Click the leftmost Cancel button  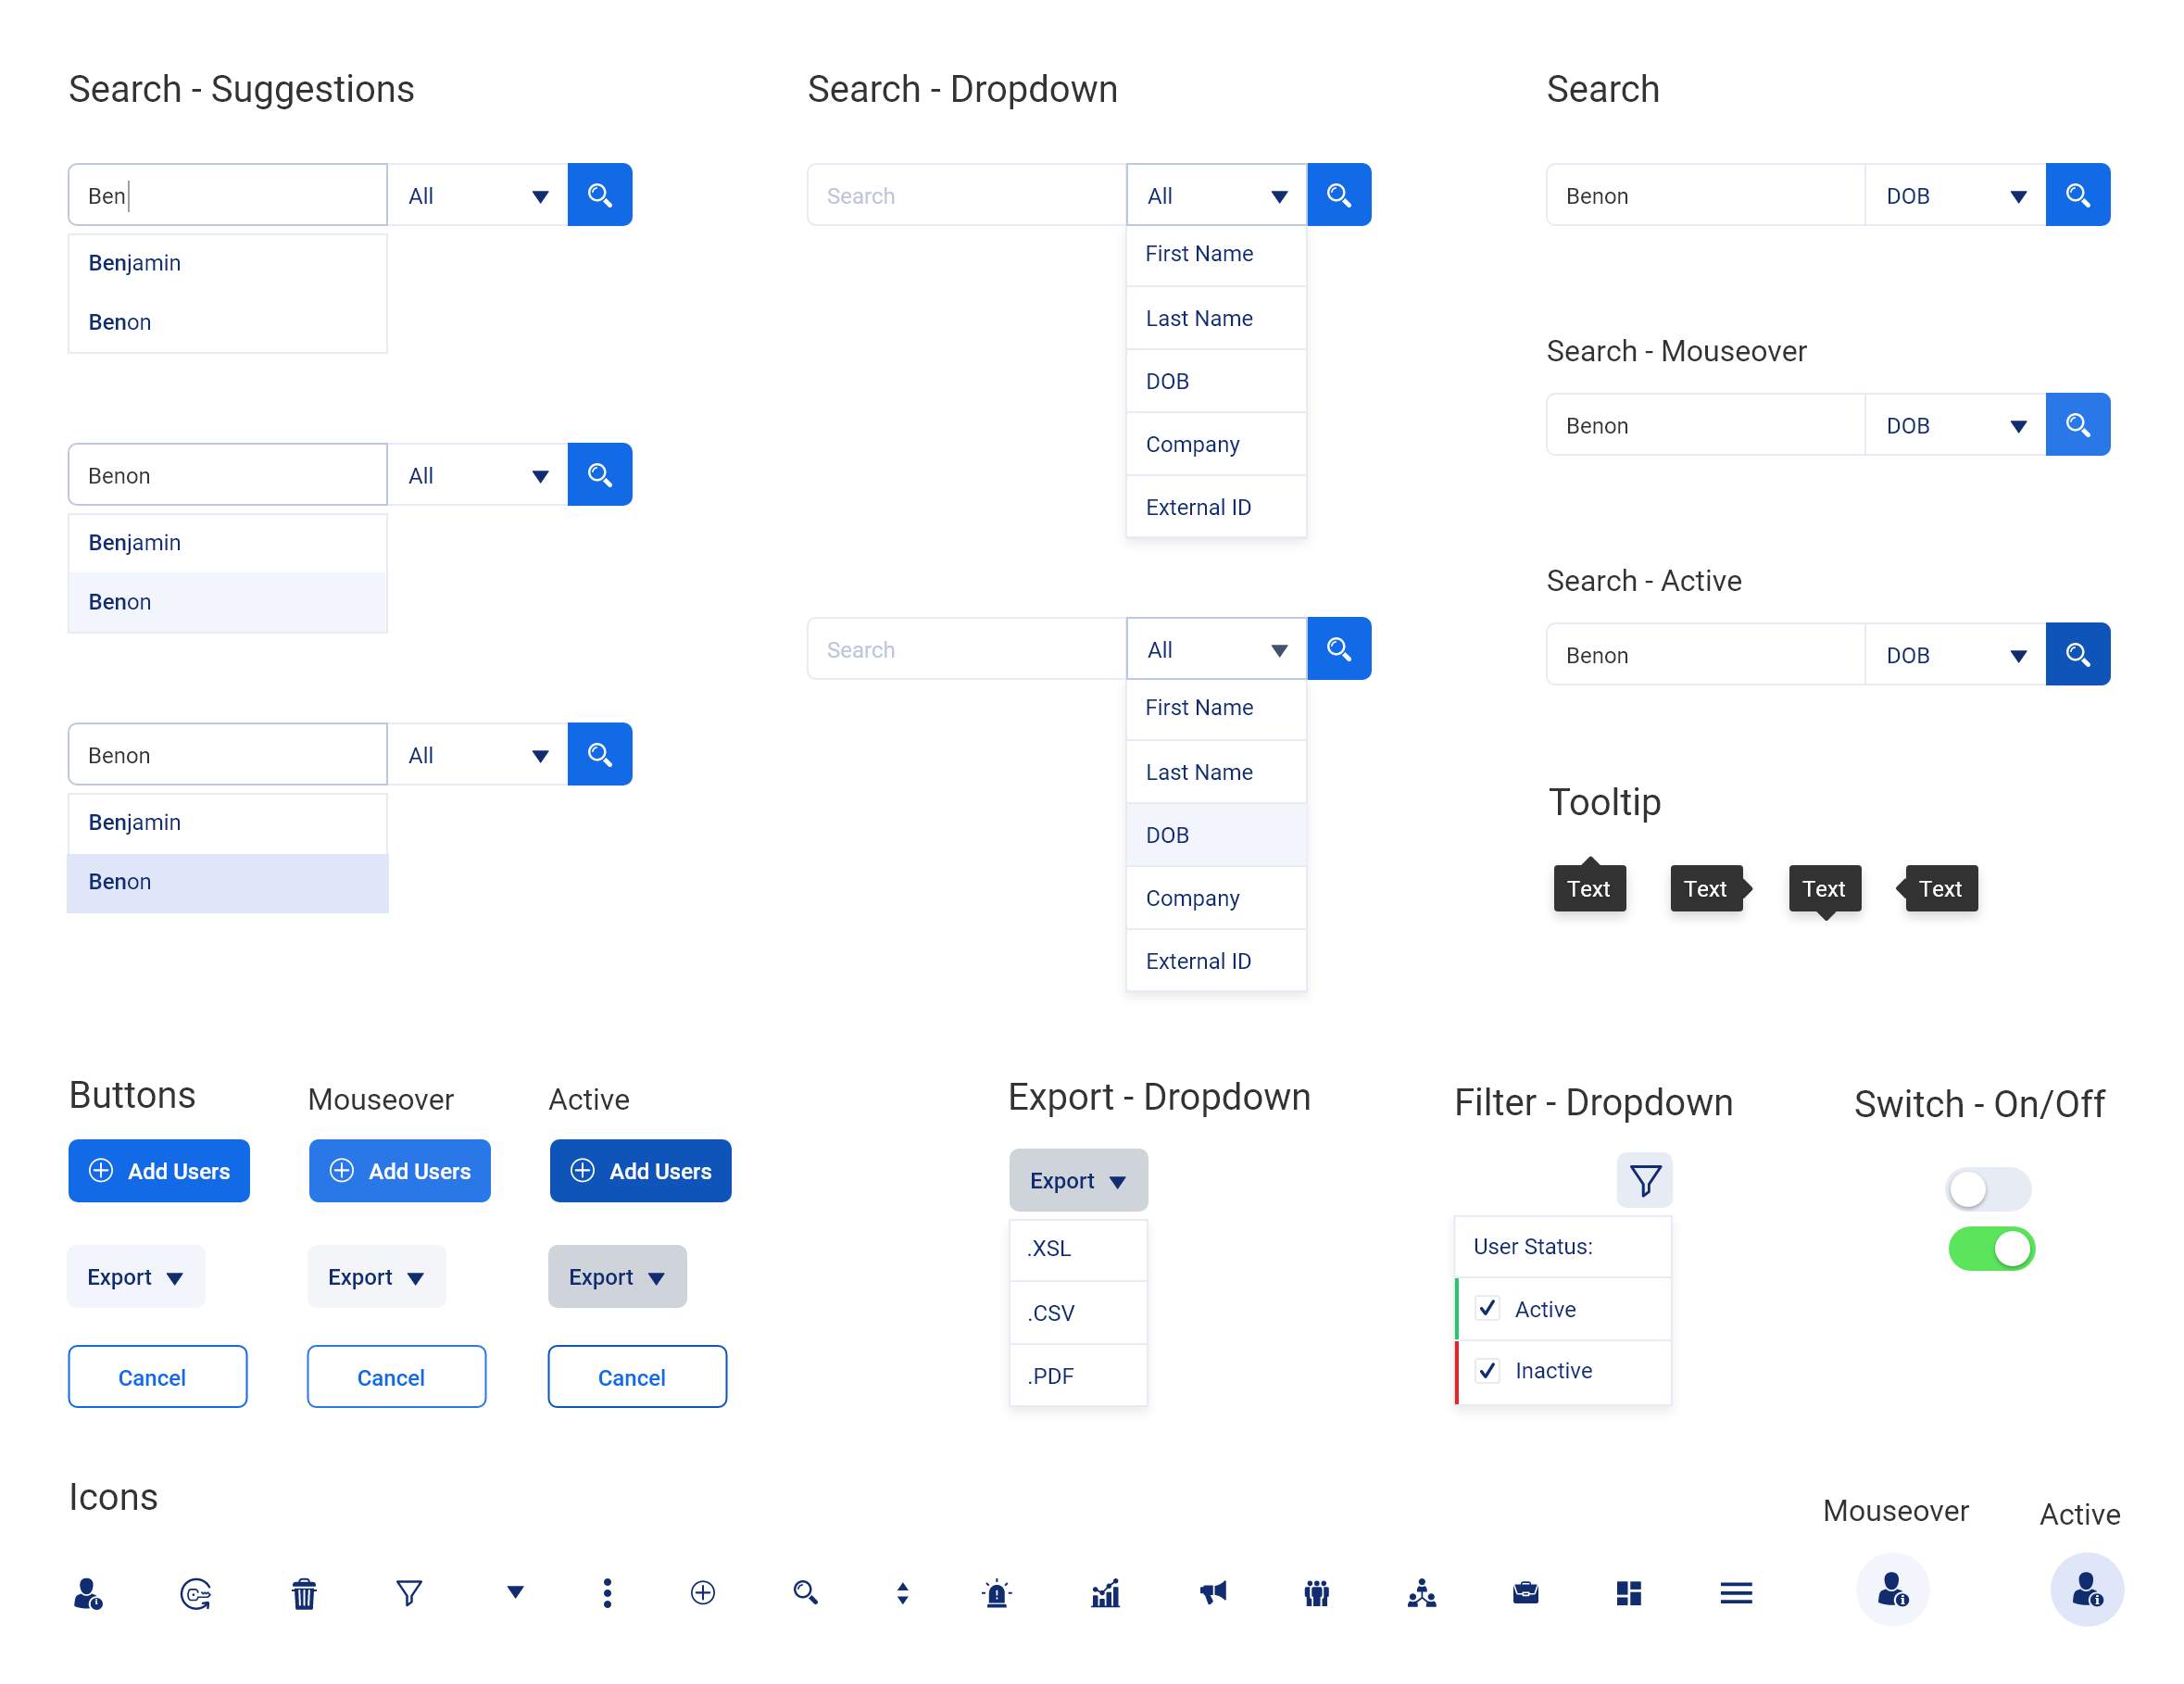pos(157,1376)
